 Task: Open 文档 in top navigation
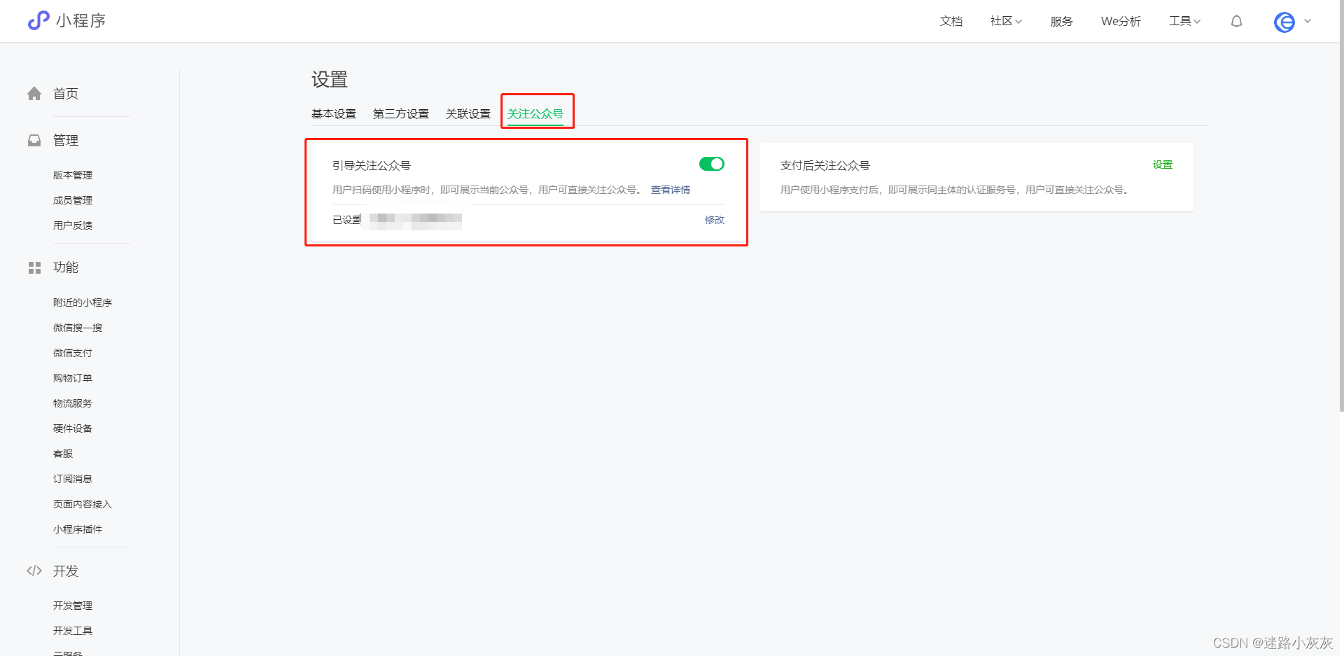(951, 21)
